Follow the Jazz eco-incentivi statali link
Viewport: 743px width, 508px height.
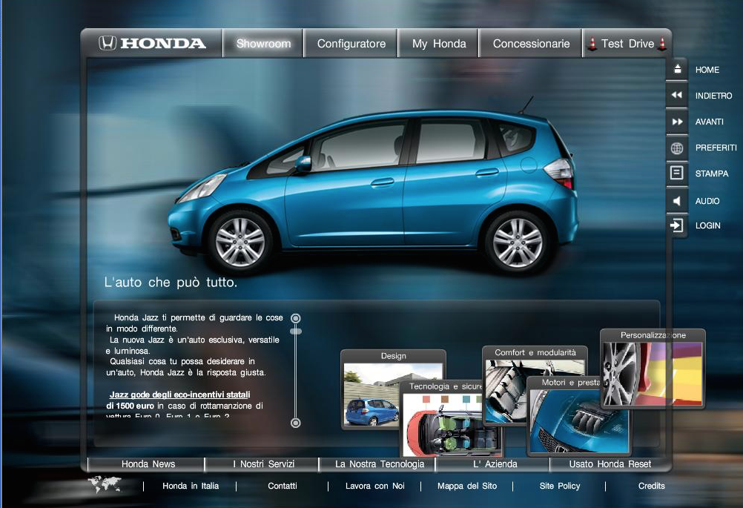point(179,395)
